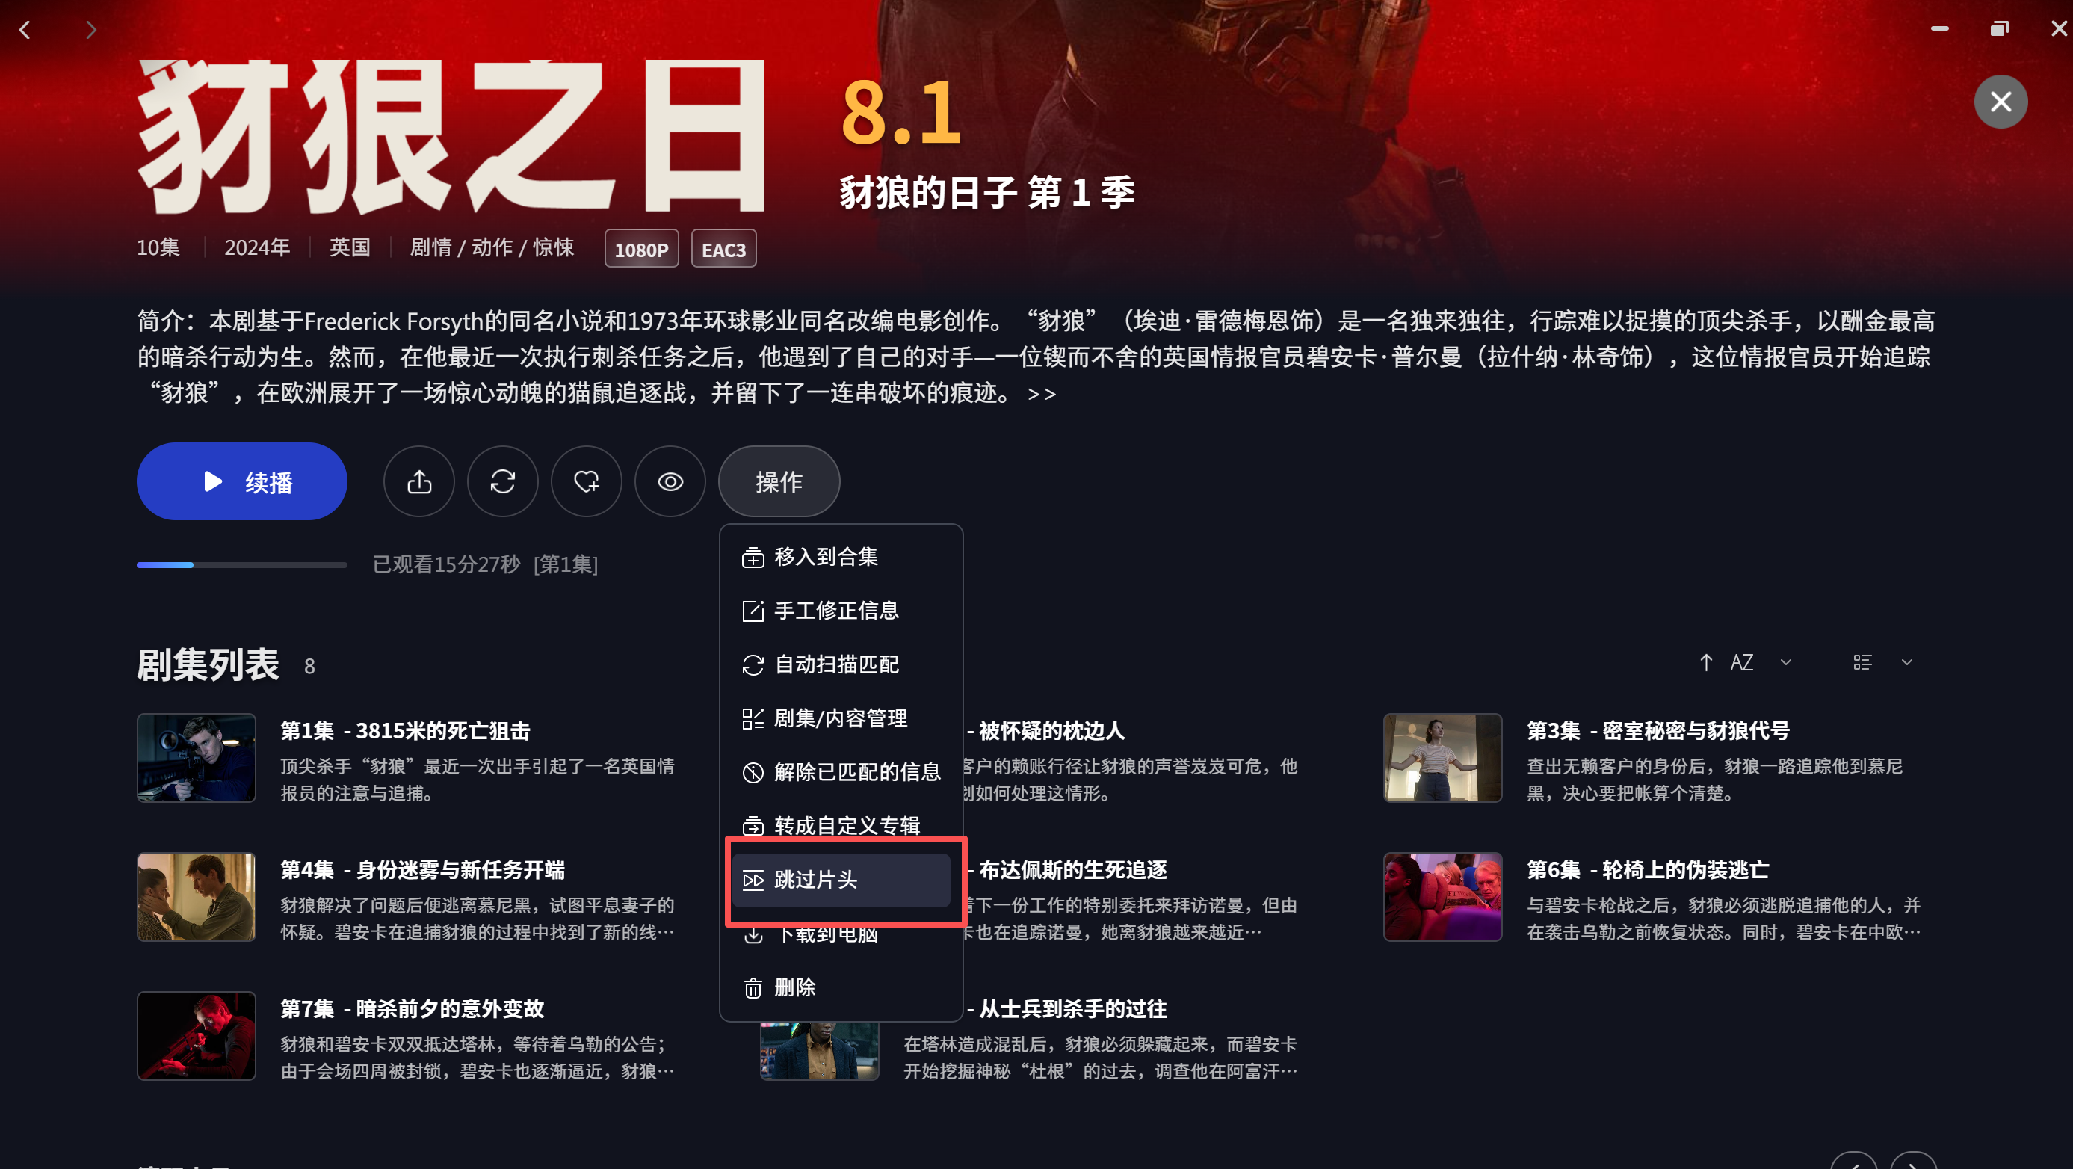Expand the AZ sort dropdown chevron
The width and height of the screenshot is (2073, 1169).
coord(1786,661)
